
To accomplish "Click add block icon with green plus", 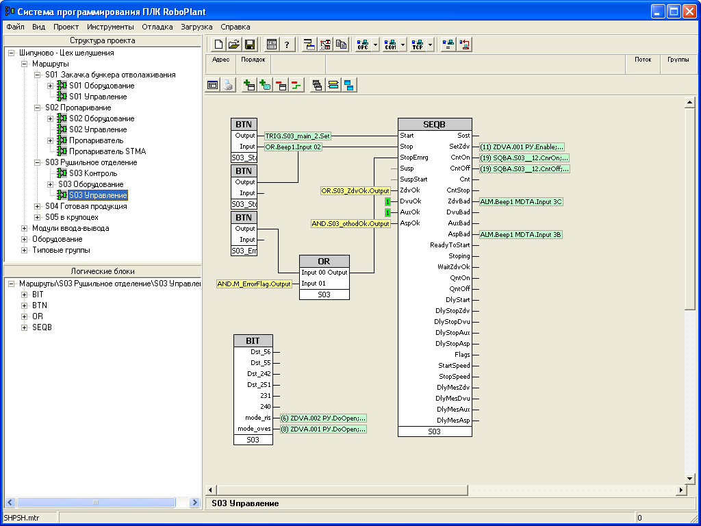I will [x=249, y=86].
